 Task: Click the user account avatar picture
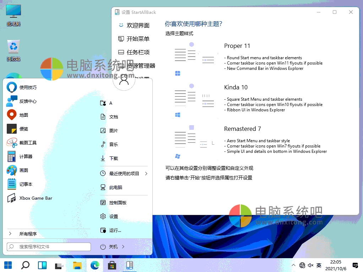pyautogui.click(x=124, y=80)
